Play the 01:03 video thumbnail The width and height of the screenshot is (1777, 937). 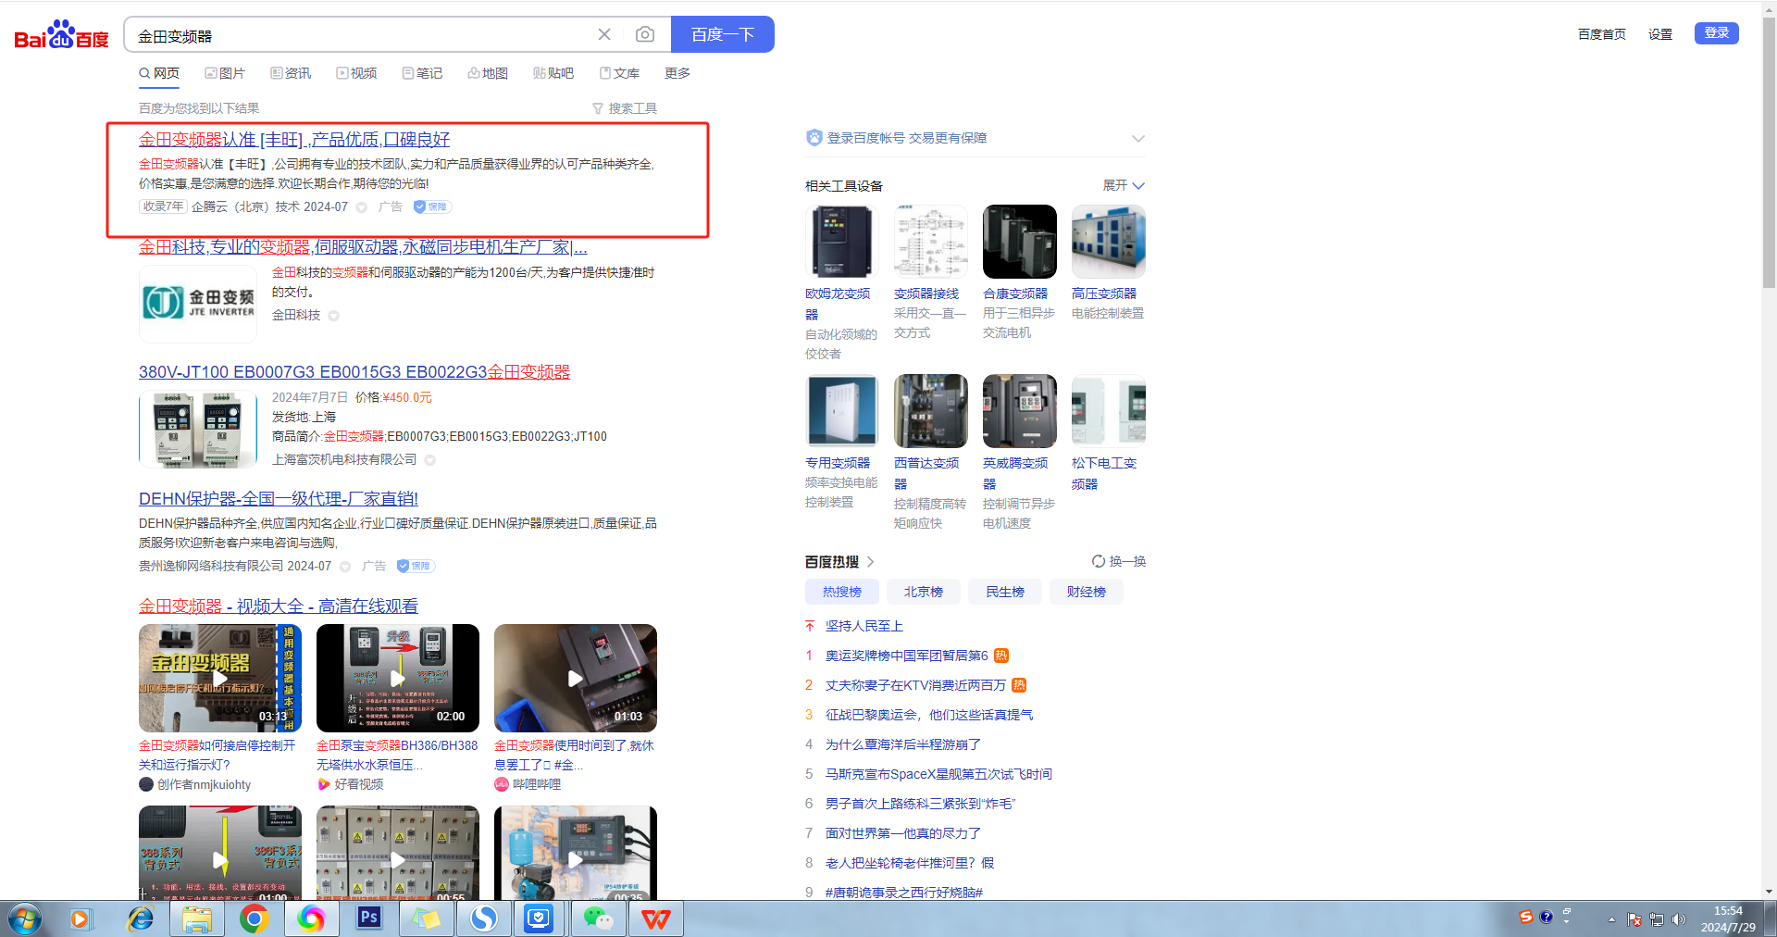point(576,678)
